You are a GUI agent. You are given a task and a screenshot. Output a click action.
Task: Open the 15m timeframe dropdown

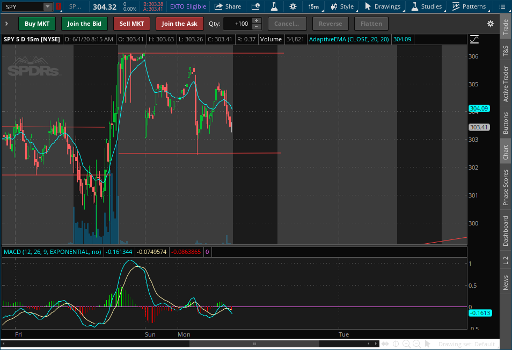tap(314, 6)
